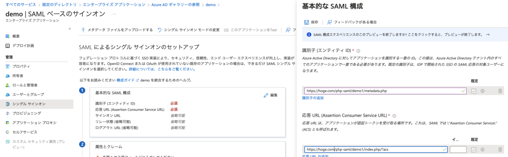Click リレー状態 (省略可能) row text
508x157 pixels.
tap(116, 121)
